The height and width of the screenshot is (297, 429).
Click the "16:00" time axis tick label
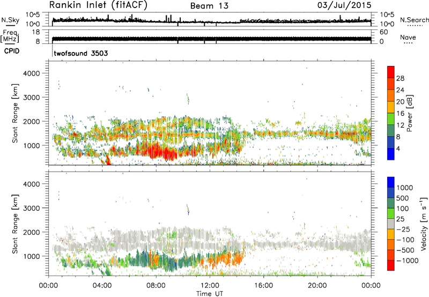[263, 286]
